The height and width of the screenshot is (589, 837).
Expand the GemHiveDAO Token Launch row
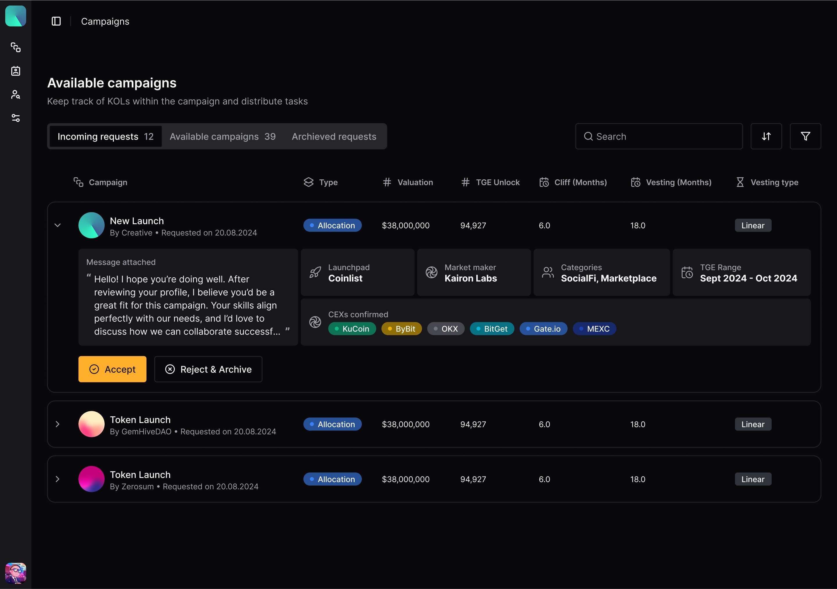(58, 424)
